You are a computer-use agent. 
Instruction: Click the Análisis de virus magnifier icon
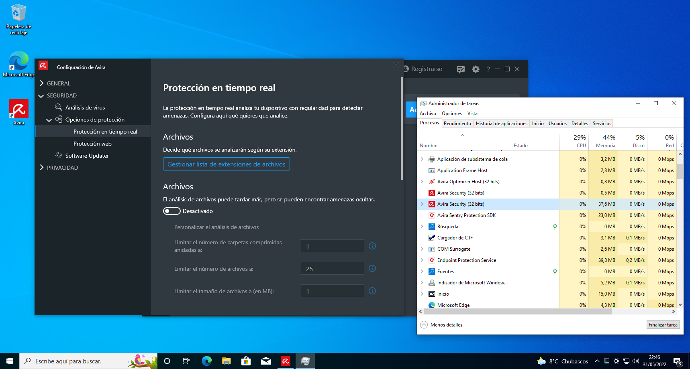[58, 107]
